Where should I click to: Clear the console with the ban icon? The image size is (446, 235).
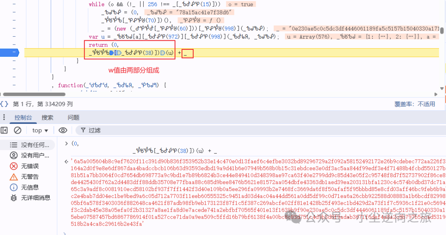tap(18, 130)
